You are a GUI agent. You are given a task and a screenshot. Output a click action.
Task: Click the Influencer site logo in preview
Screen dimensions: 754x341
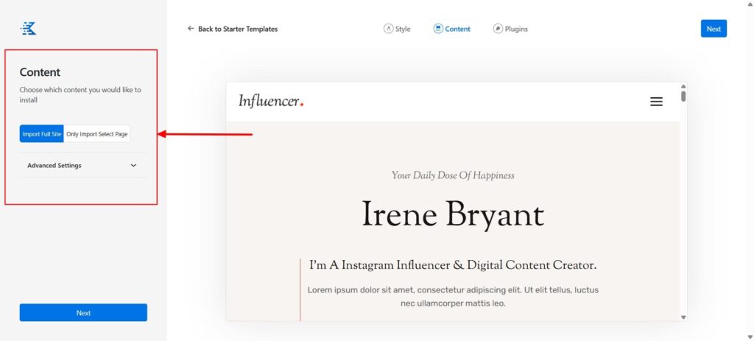271,102
